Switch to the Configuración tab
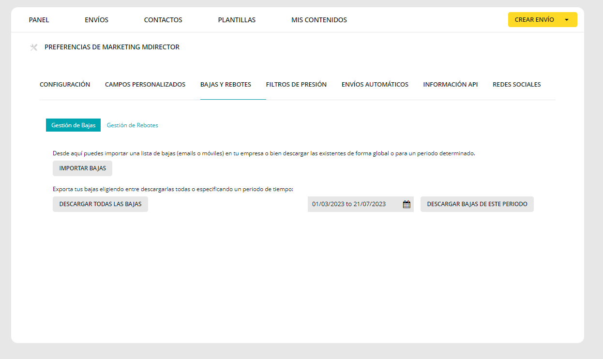The height and width of the screenshot is (359, 603). (65, 85)
